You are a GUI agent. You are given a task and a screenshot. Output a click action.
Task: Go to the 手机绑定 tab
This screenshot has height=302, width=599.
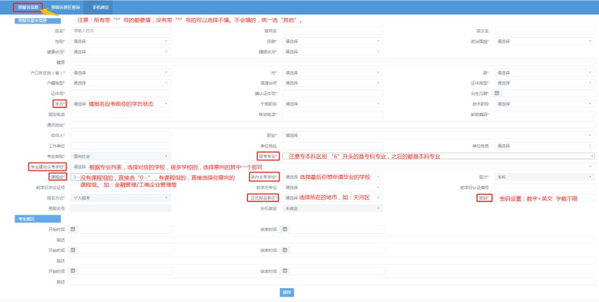point(100,7)
